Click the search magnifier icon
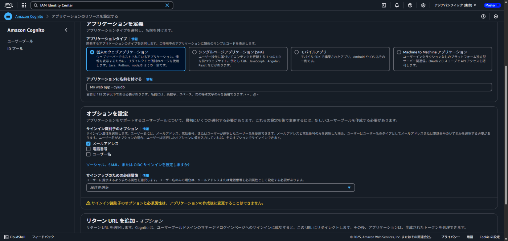This screenshot has height=241, width=508. tap(36, 5)
